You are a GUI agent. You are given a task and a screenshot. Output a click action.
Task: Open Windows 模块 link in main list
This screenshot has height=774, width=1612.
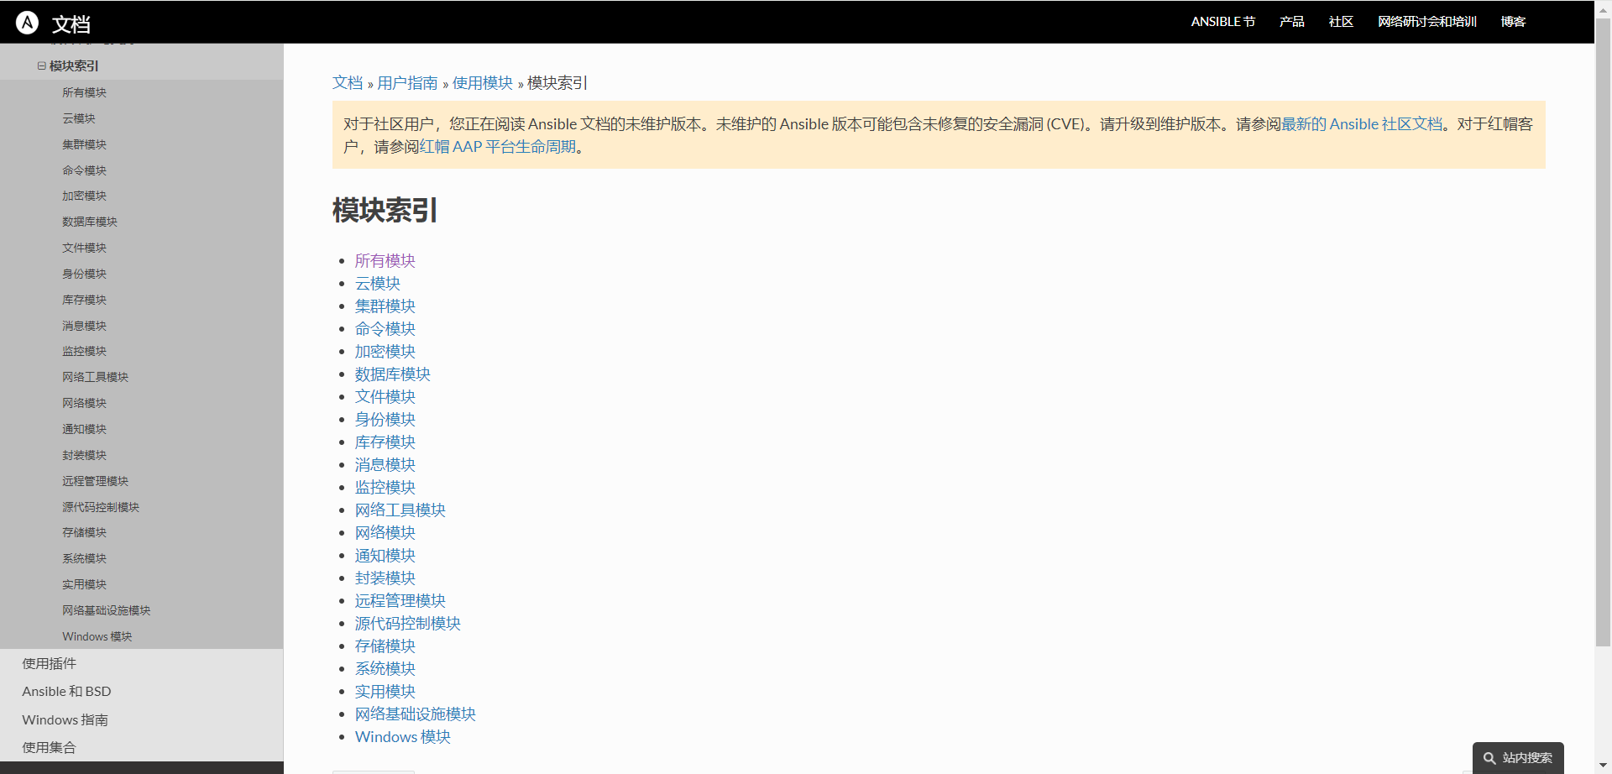[x=403, y=737]
